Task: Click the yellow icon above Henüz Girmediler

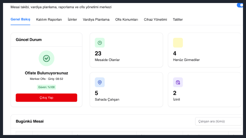Action: 178,43
